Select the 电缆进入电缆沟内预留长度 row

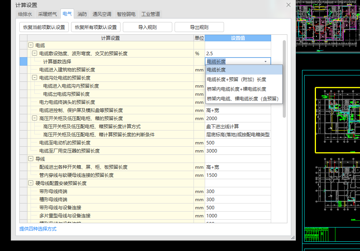click(x=110, y=86)
